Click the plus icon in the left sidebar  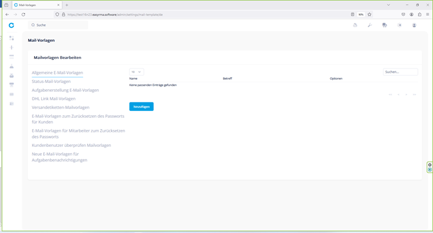pyautogui.click(x=11, y=47)
